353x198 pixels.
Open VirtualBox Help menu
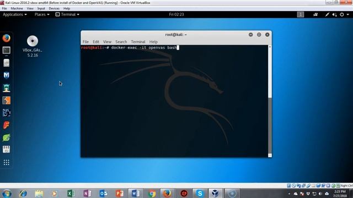click(67, 8)
